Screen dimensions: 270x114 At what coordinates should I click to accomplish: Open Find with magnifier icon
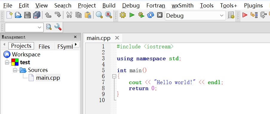[99, 15]
